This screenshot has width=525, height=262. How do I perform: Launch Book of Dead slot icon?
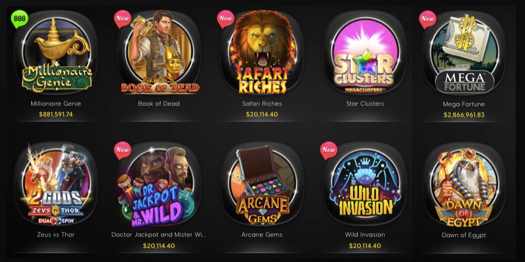pos(159,53)
